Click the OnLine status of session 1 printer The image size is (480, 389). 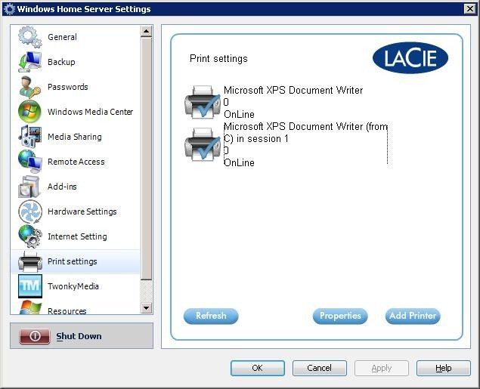point(239,162)
